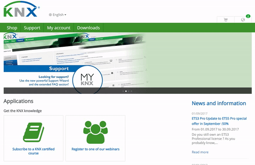Select the third carousel dot
Screen dimensions: 255x165
(129, 91)
